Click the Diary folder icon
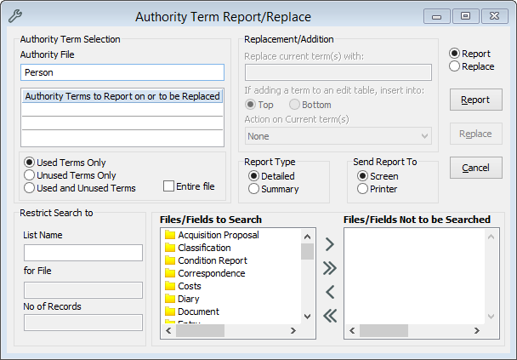The width and height of the screenshot is (517, 360). click(x=170, y=299)
